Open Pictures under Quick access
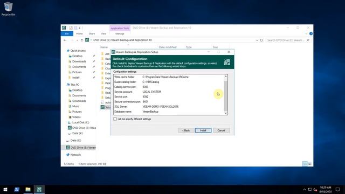This screenshot has width=345, height=194. (77, 72)
